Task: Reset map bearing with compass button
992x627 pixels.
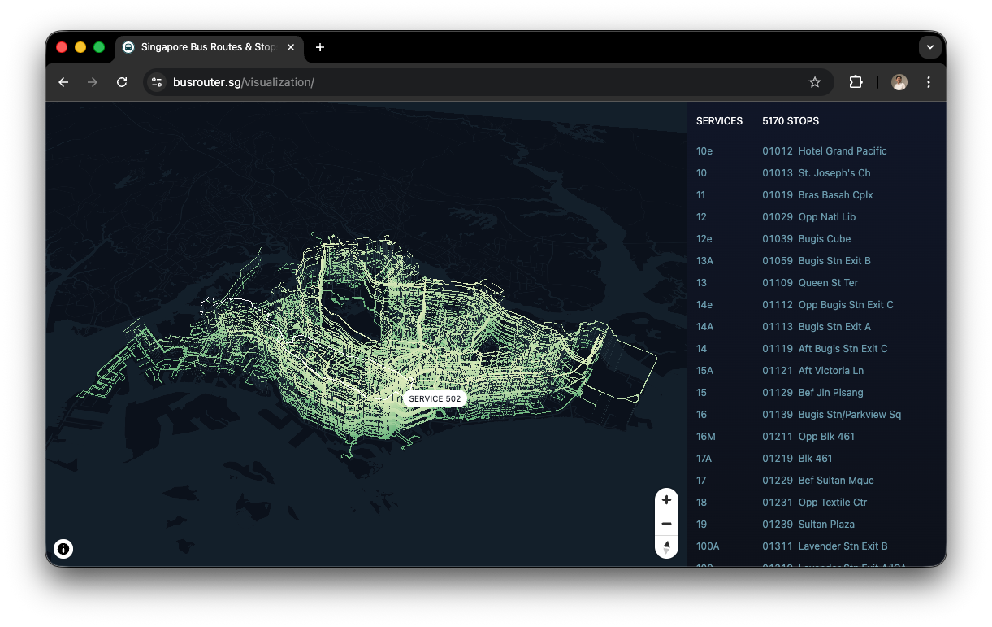Action: (666, 546)
